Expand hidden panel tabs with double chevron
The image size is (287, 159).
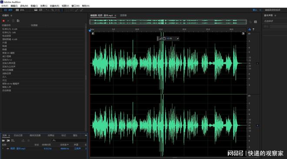(x=86, y=136)
